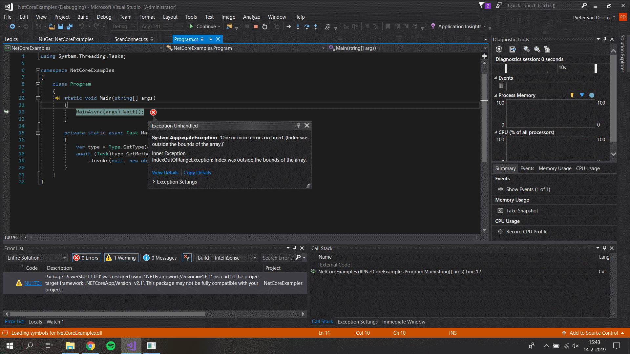Click the right handle of diagnostics timeline
The height and width of the screenshot is (354, 630).
tap(596, 68)
